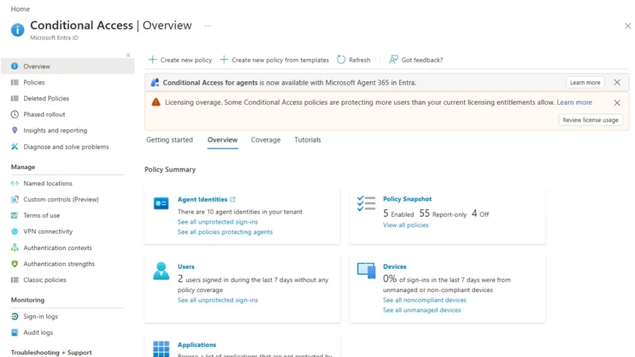635x357 pixels.
Task: Click the licensing warning triangle icon
Action: pos(156,102)
